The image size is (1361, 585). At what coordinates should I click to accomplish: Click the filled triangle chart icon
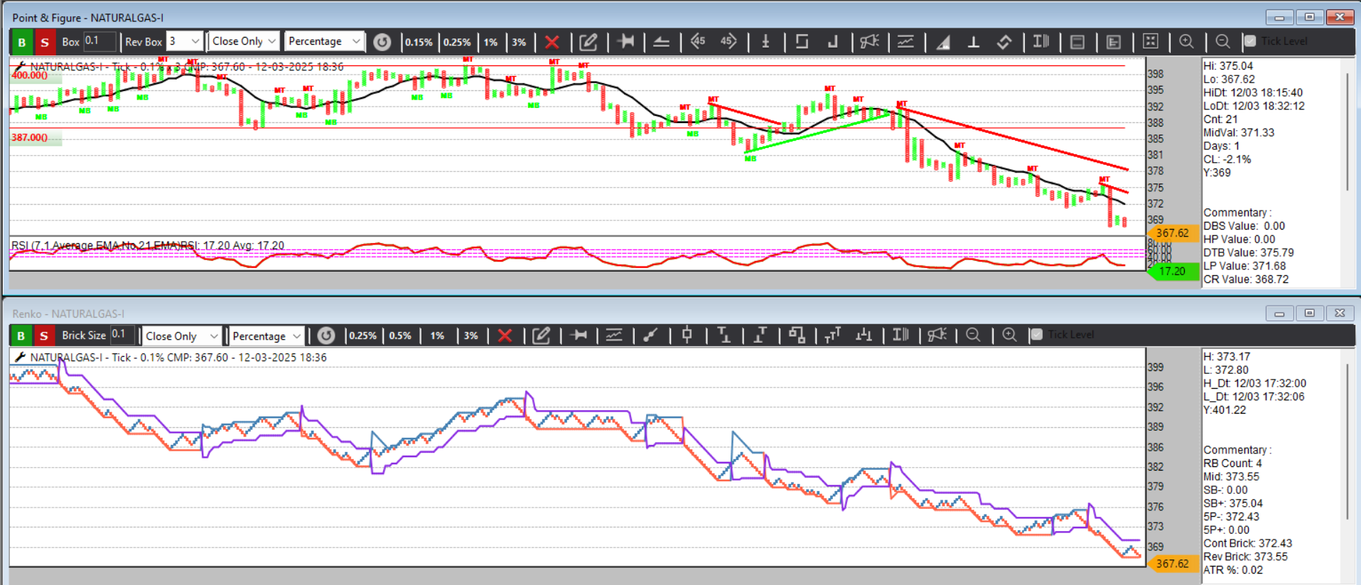943,42
